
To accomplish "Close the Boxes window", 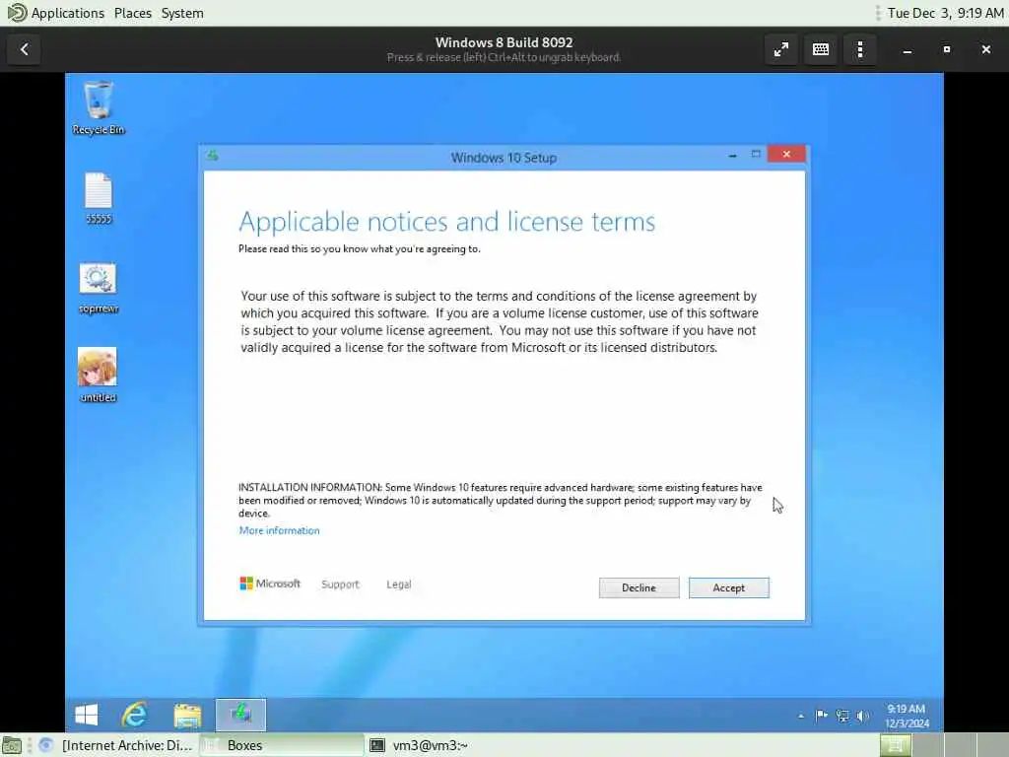I will (x=985, y=49).
